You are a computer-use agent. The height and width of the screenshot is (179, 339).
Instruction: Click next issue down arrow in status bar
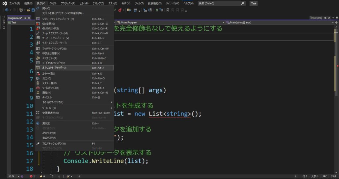click(x=59, y=176)
